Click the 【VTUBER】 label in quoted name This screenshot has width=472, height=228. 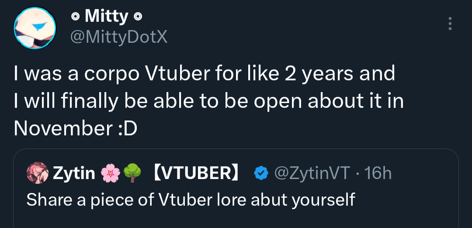click(196, 173)
